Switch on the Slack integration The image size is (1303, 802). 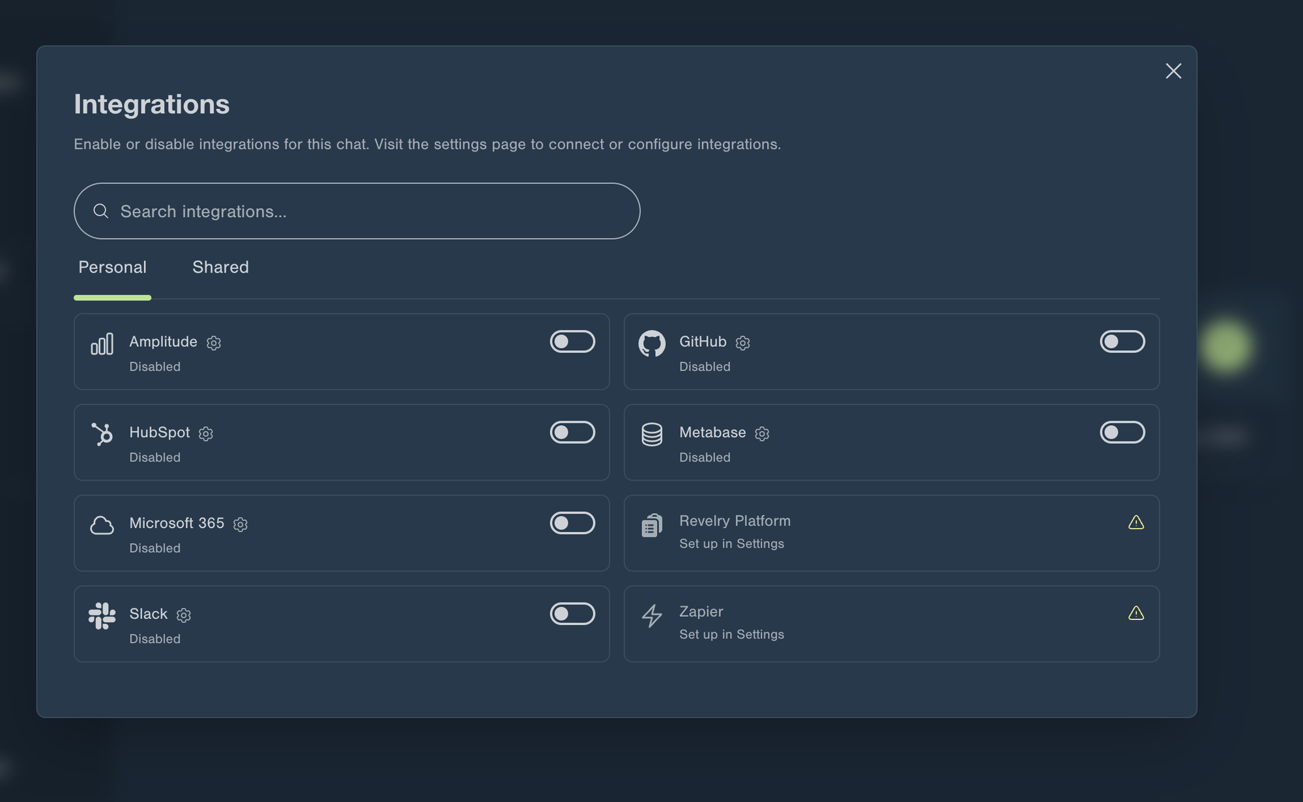pos(572,613)
